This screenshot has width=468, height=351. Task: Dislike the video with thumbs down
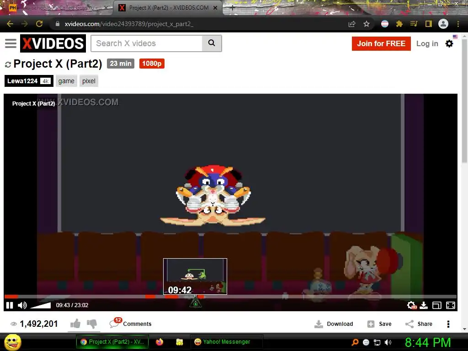[x=92, y=324]
